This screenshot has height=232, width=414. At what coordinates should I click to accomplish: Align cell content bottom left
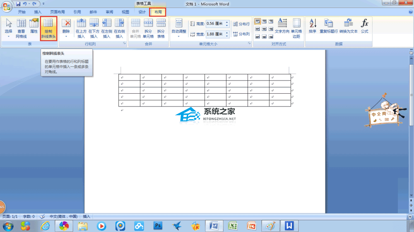pyautogui.click(x=258, y=36)
